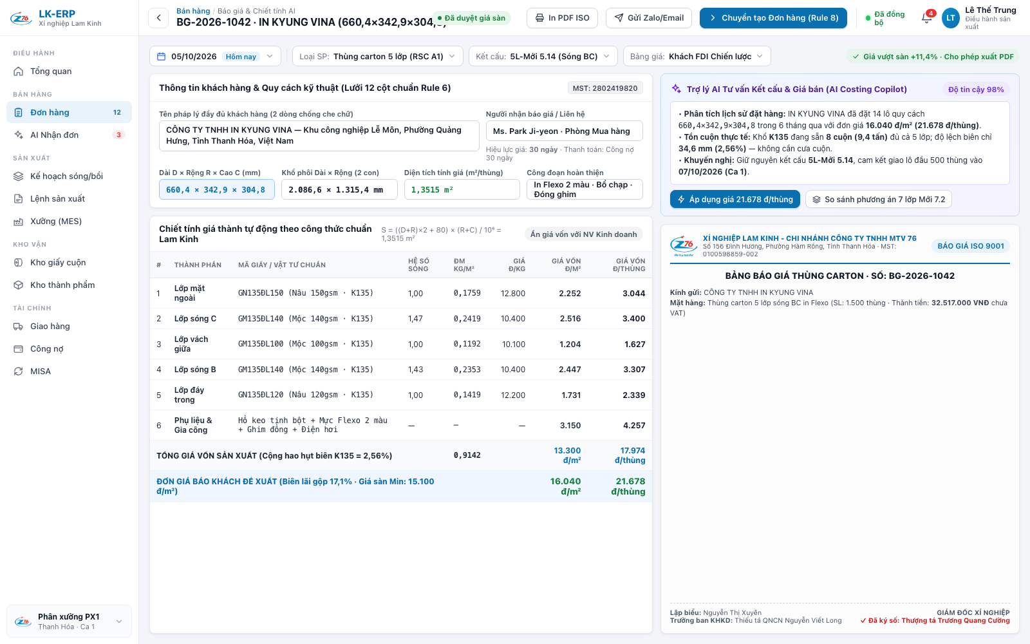Click Gửi Zalo/Email button
Screen dimensions: 1030x644
click(x=649, y=18)
